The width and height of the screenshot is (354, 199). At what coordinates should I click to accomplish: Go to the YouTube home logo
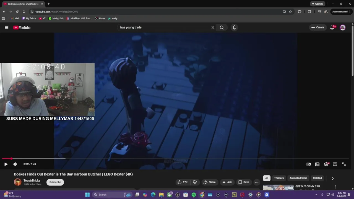[x=22, y=27]
